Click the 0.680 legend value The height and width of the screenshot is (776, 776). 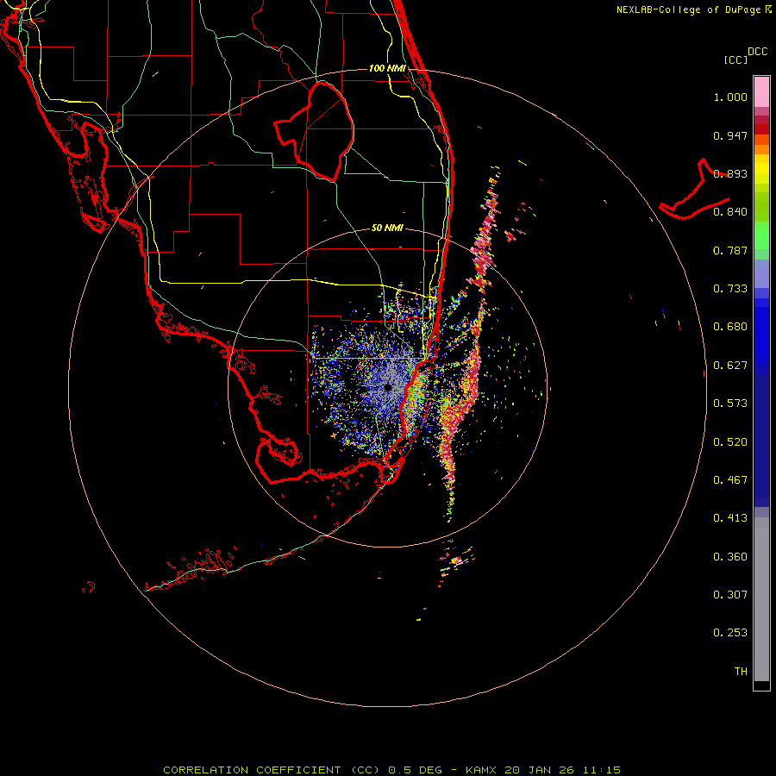pos(730,327)
